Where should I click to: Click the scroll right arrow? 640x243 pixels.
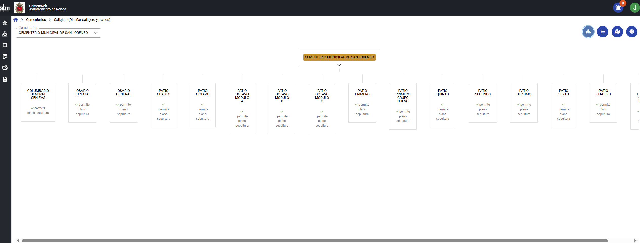635,241
